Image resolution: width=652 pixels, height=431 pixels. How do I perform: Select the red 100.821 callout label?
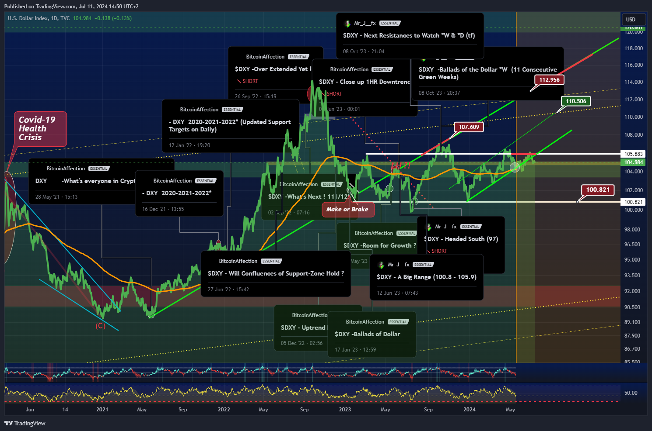pos(598,190)
